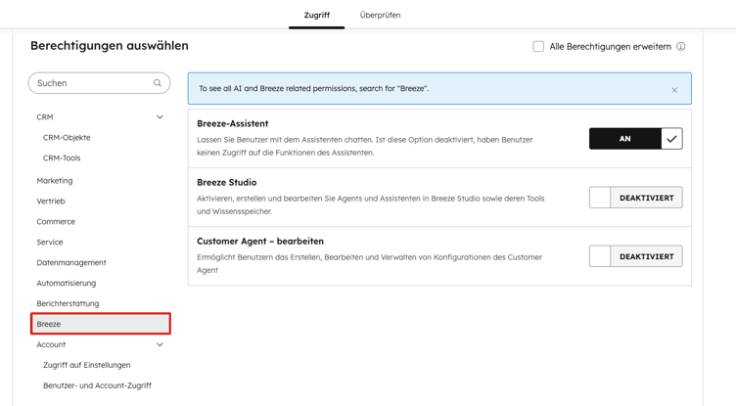Enable the Breeze Studio toggle
Viewport: 736px width, 406px height.
(635, 198)
